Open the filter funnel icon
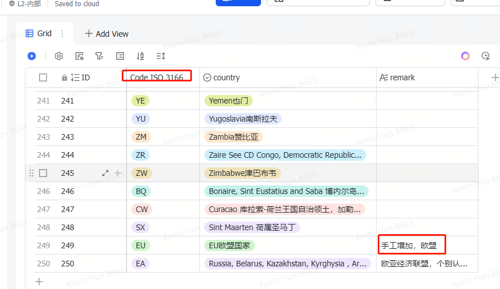This screenshot has height=289, width=500. click(x=99, y=56)
